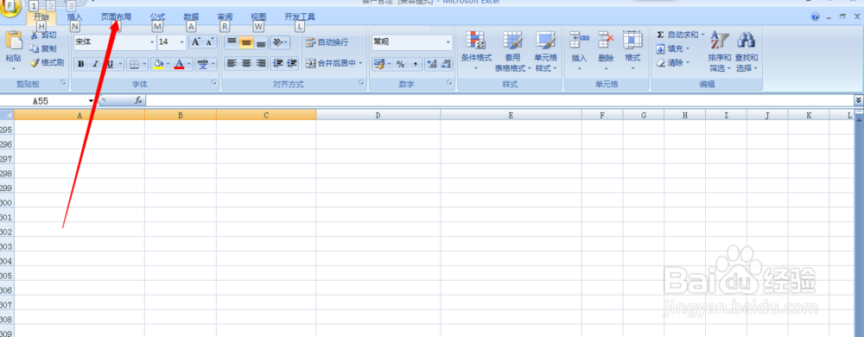Click the Insert cells (插入) icon
Viewport: 864px width, 337px height.
click(x=580, y=41)
